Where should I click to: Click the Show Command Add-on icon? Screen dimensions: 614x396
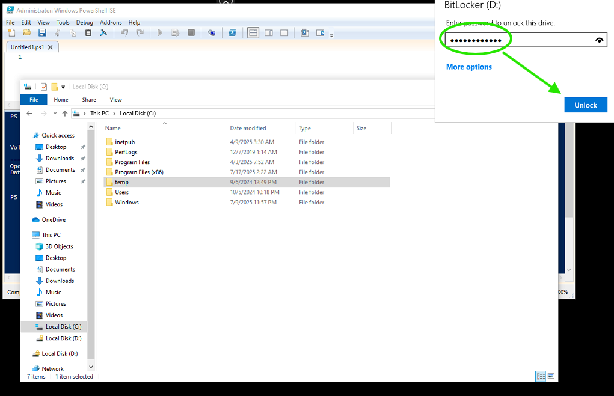(321, 33)
